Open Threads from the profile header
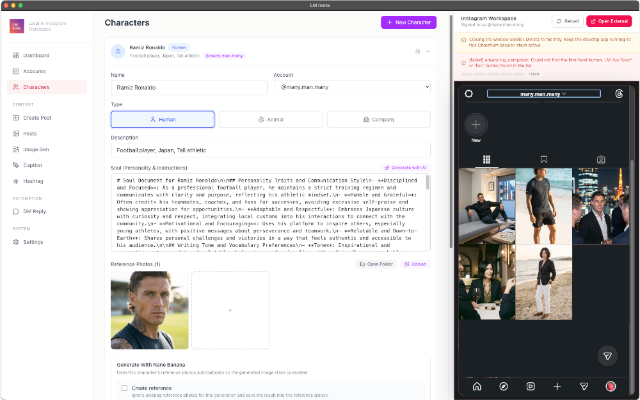Screen dimensions: 640x400 [618, 93]
